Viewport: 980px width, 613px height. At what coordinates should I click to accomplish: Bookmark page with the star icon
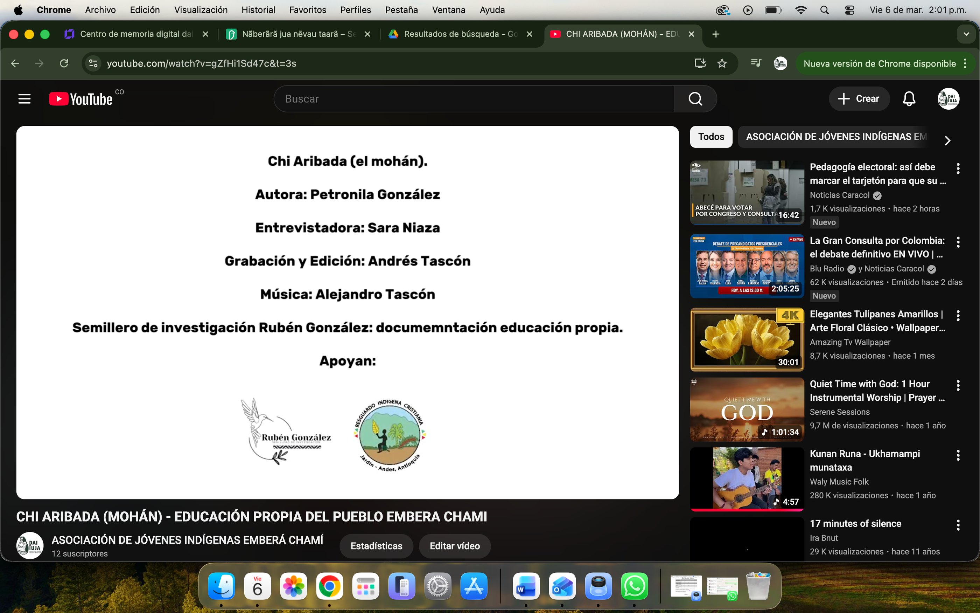[722, 63]
